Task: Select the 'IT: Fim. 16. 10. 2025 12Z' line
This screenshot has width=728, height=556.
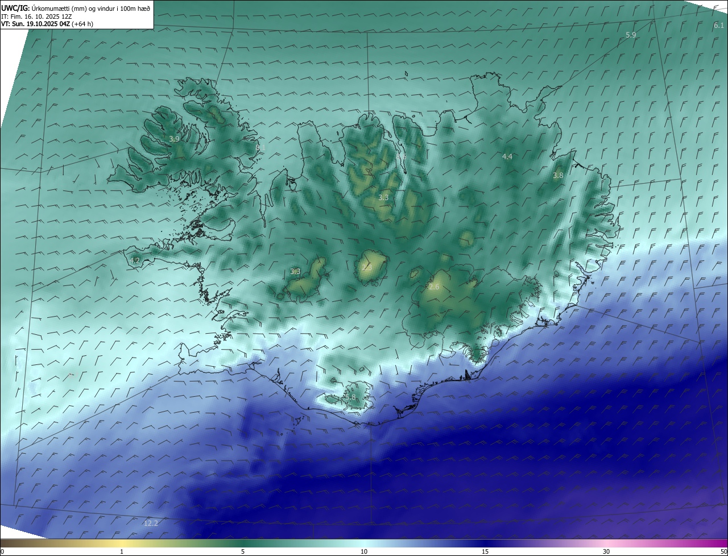Action: pyautogui.click(x=36, y=16)
